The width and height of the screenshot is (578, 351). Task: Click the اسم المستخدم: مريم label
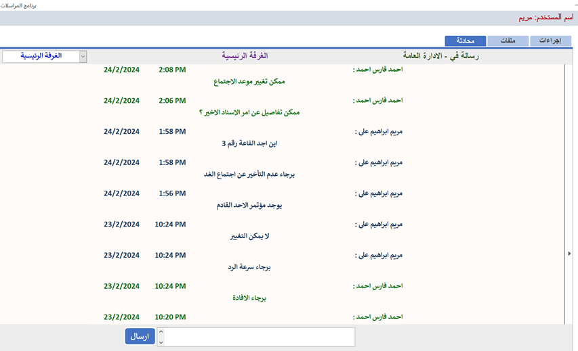coord(546,18)
